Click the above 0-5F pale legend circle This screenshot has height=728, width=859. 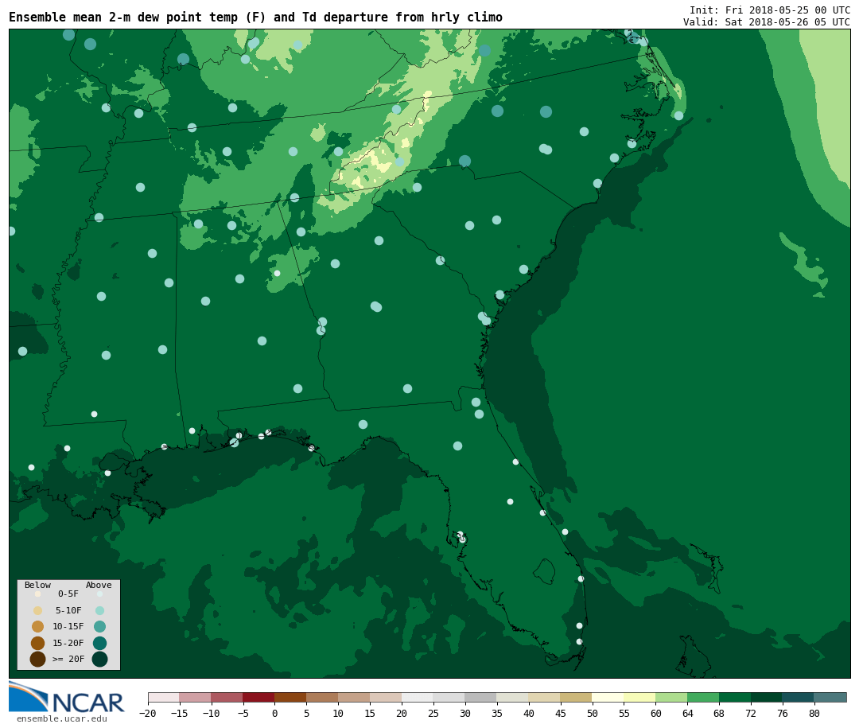pyautogui.click(x=99, y=594)
